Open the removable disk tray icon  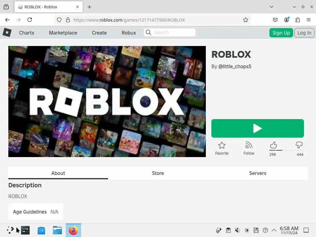coord(256,230)
